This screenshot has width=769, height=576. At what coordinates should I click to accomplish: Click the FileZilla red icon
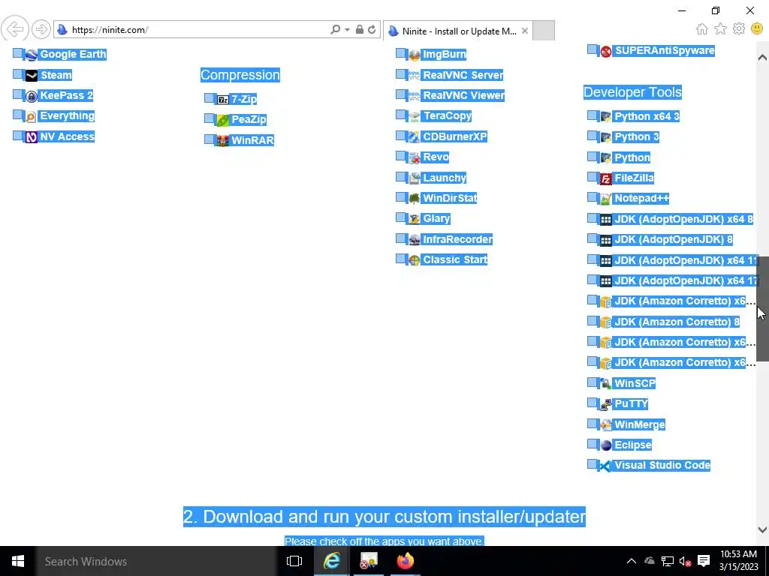[606, 178]
